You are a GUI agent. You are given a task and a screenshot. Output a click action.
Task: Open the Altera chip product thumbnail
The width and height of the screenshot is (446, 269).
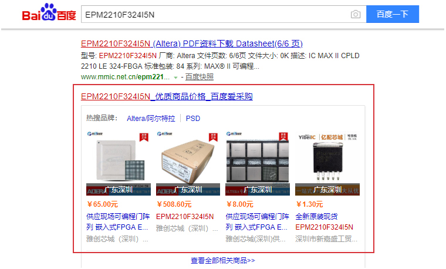(119, 163)
